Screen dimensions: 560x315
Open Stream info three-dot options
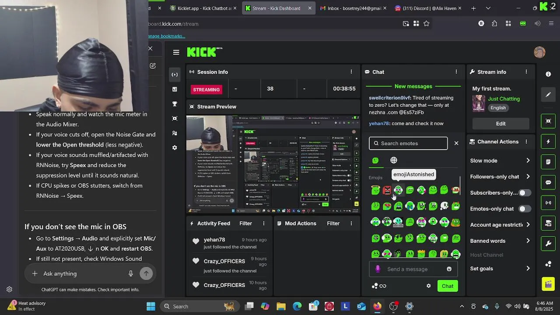point(526,72)
